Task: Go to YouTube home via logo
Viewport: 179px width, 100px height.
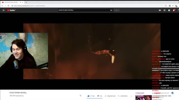Action: (x=11, y=10)
